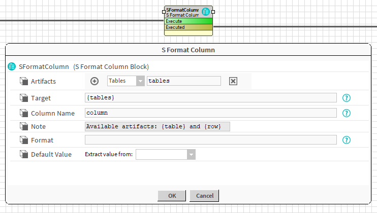This screenshot has height=213, width=377.
Task: Click the cube icon beside Default Value
Action: point(24,154)
